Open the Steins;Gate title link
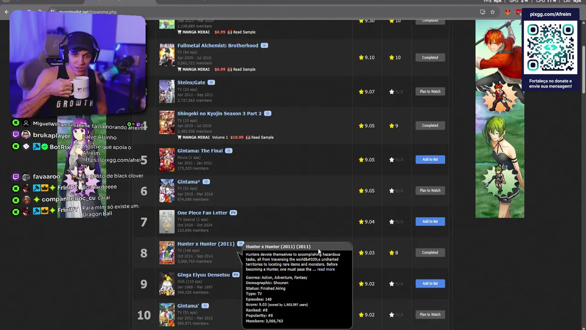Viewport: 586px width, 330px height. pyautogui.click(x=191, y=82)
